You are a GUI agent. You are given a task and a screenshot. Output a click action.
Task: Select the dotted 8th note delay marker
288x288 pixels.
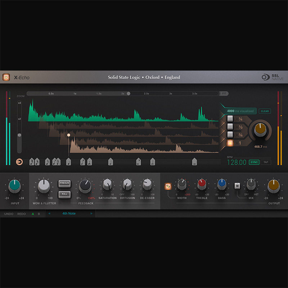(59, 162)
